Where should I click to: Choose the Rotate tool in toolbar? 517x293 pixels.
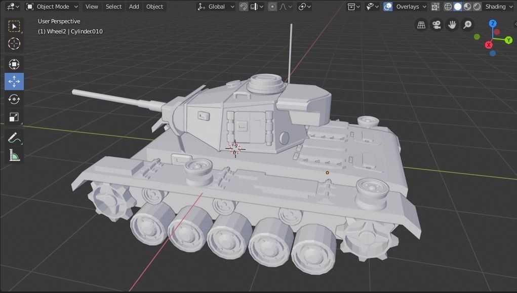[x=14, y=99]
